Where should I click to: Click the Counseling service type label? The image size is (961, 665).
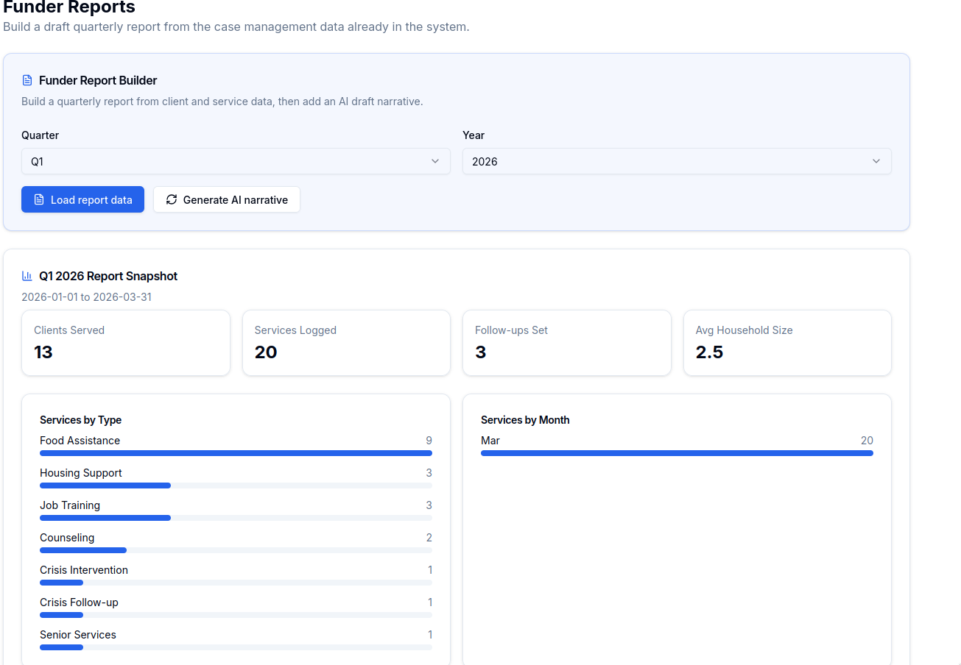coord(67,538)
